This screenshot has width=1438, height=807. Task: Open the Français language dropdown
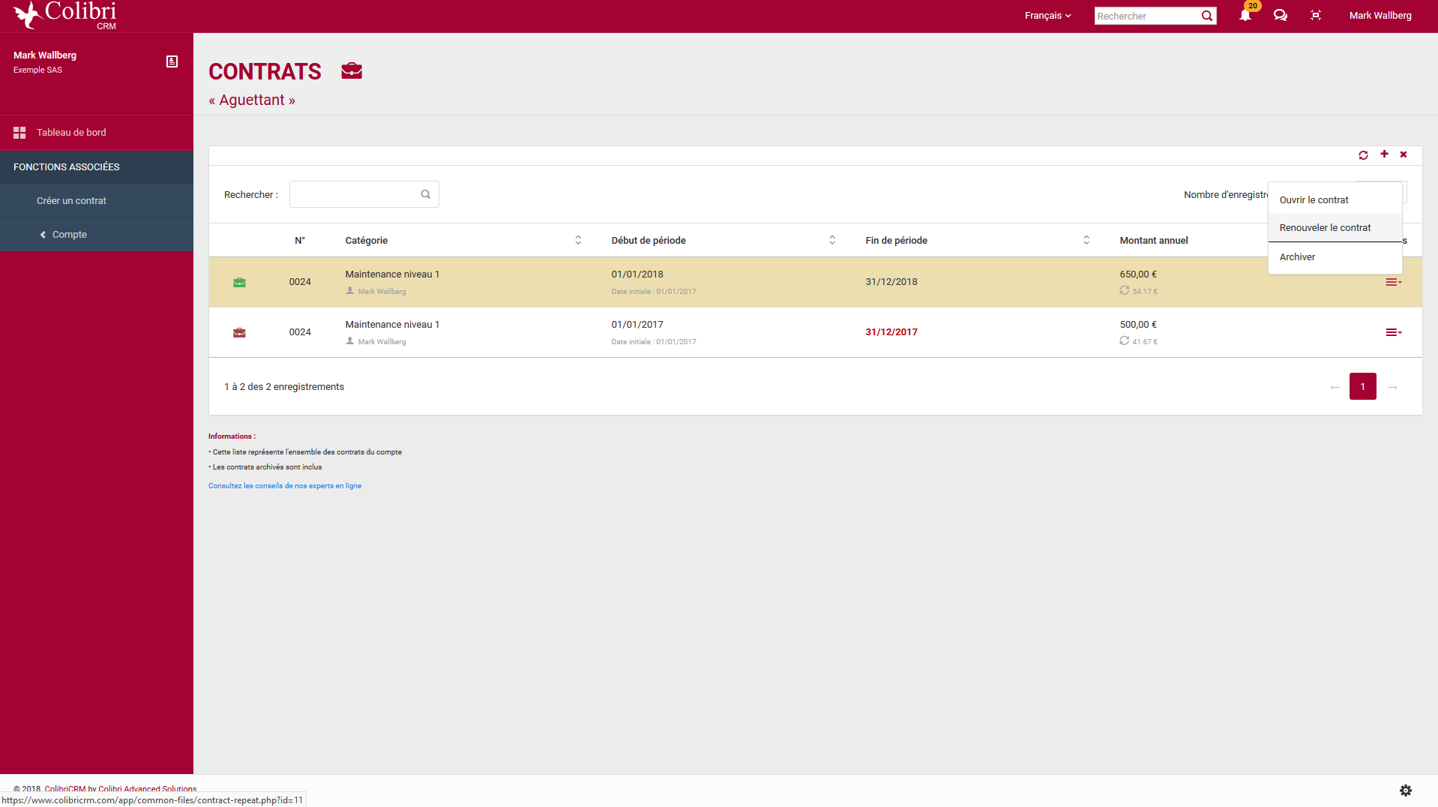pyautogui.click(x=1047, y=16)
